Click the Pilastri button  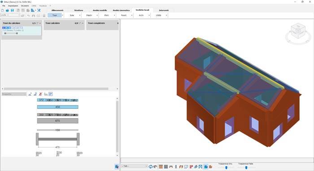point(89,15)
